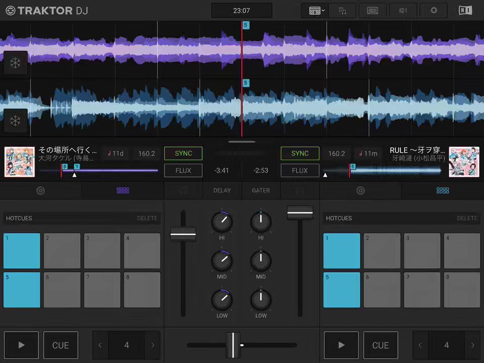Image resolution: width=484 pixels, height=363 pixels.
Task: Click DELETE in right deck hotcues
Action: tap(467, 218)
